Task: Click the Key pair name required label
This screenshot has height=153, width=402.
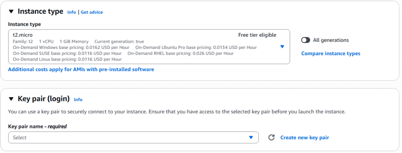Action: point(37,126)
